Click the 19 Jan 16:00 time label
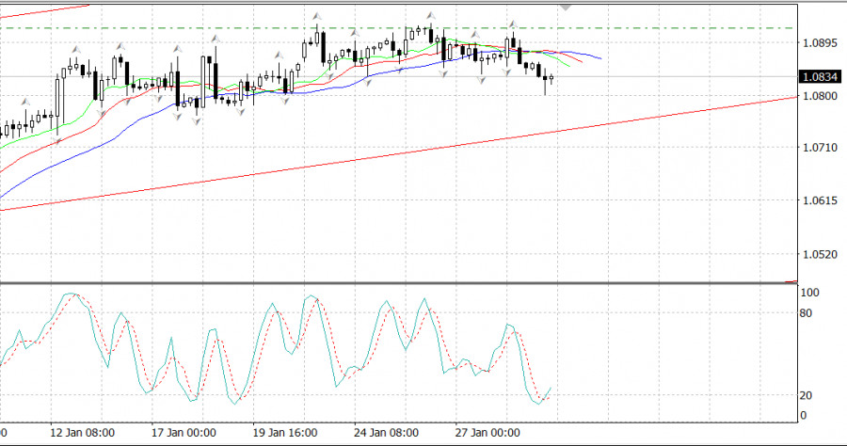The image size is (847, 446). (286, 433)
